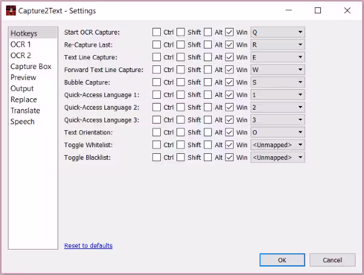This screenshot has height=275, width=364.
Task: Enable Shift for Quick-Access Language 3
Action: (x=181, y=120)
